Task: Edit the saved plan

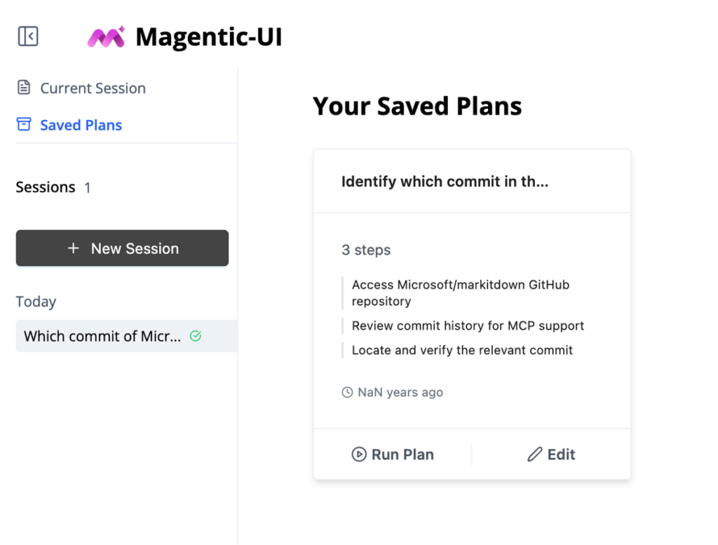Action: 551,455
